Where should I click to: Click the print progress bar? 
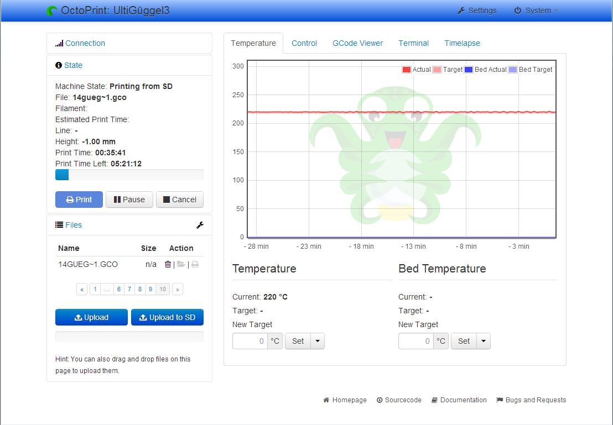tap(129, 175)
